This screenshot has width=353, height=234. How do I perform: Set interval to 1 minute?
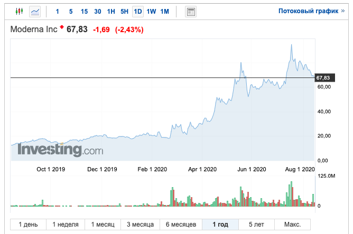(x=58, y=12)
